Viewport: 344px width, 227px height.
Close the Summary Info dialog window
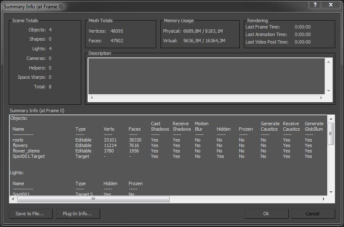pyautogui.click(x=331, y=5)
